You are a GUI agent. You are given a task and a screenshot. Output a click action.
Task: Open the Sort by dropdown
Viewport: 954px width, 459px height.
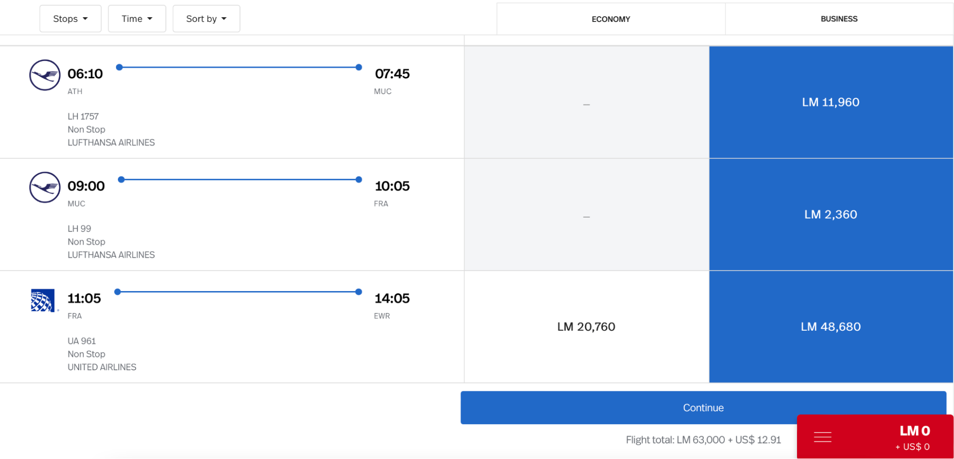206,19
